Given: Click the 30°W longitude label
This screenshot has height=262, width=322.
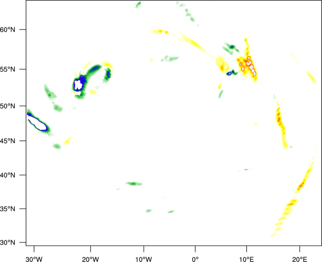Looking at the screenshot, I should click(x=34, y=259).
